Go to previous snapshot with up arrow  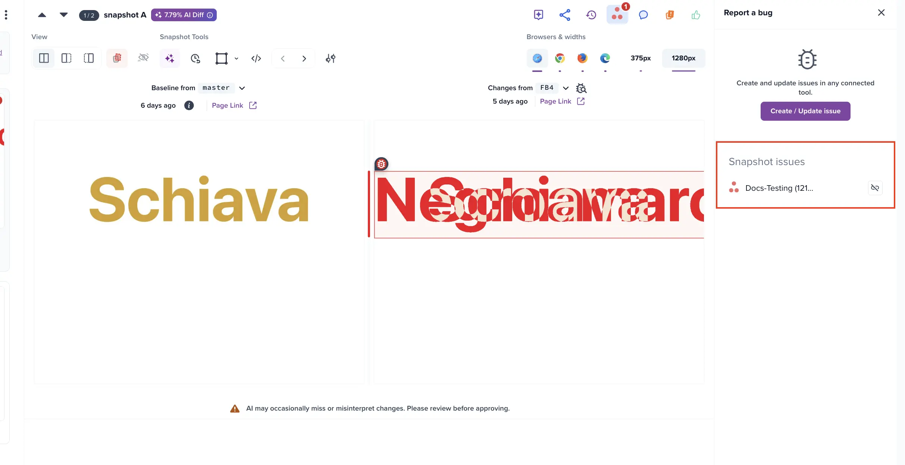[x=42, y=15]
